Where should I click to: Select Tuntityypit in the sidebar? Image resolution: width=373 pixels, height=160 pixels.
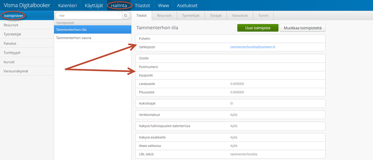[27, 52]
